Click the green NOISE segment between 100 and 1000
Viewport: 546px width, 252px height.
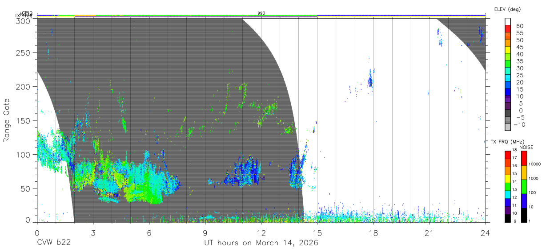523,187
